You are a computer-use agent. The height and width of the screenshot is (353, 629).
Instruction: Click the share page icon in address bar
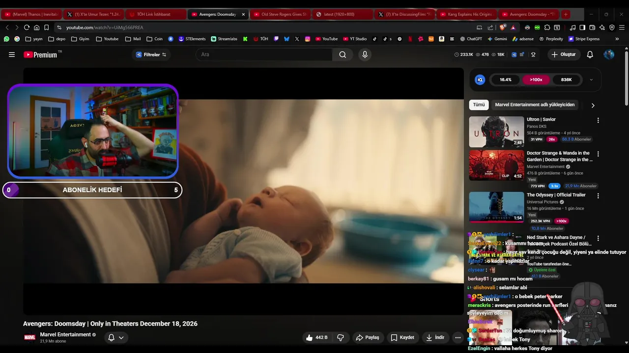(x=490, y=27)
